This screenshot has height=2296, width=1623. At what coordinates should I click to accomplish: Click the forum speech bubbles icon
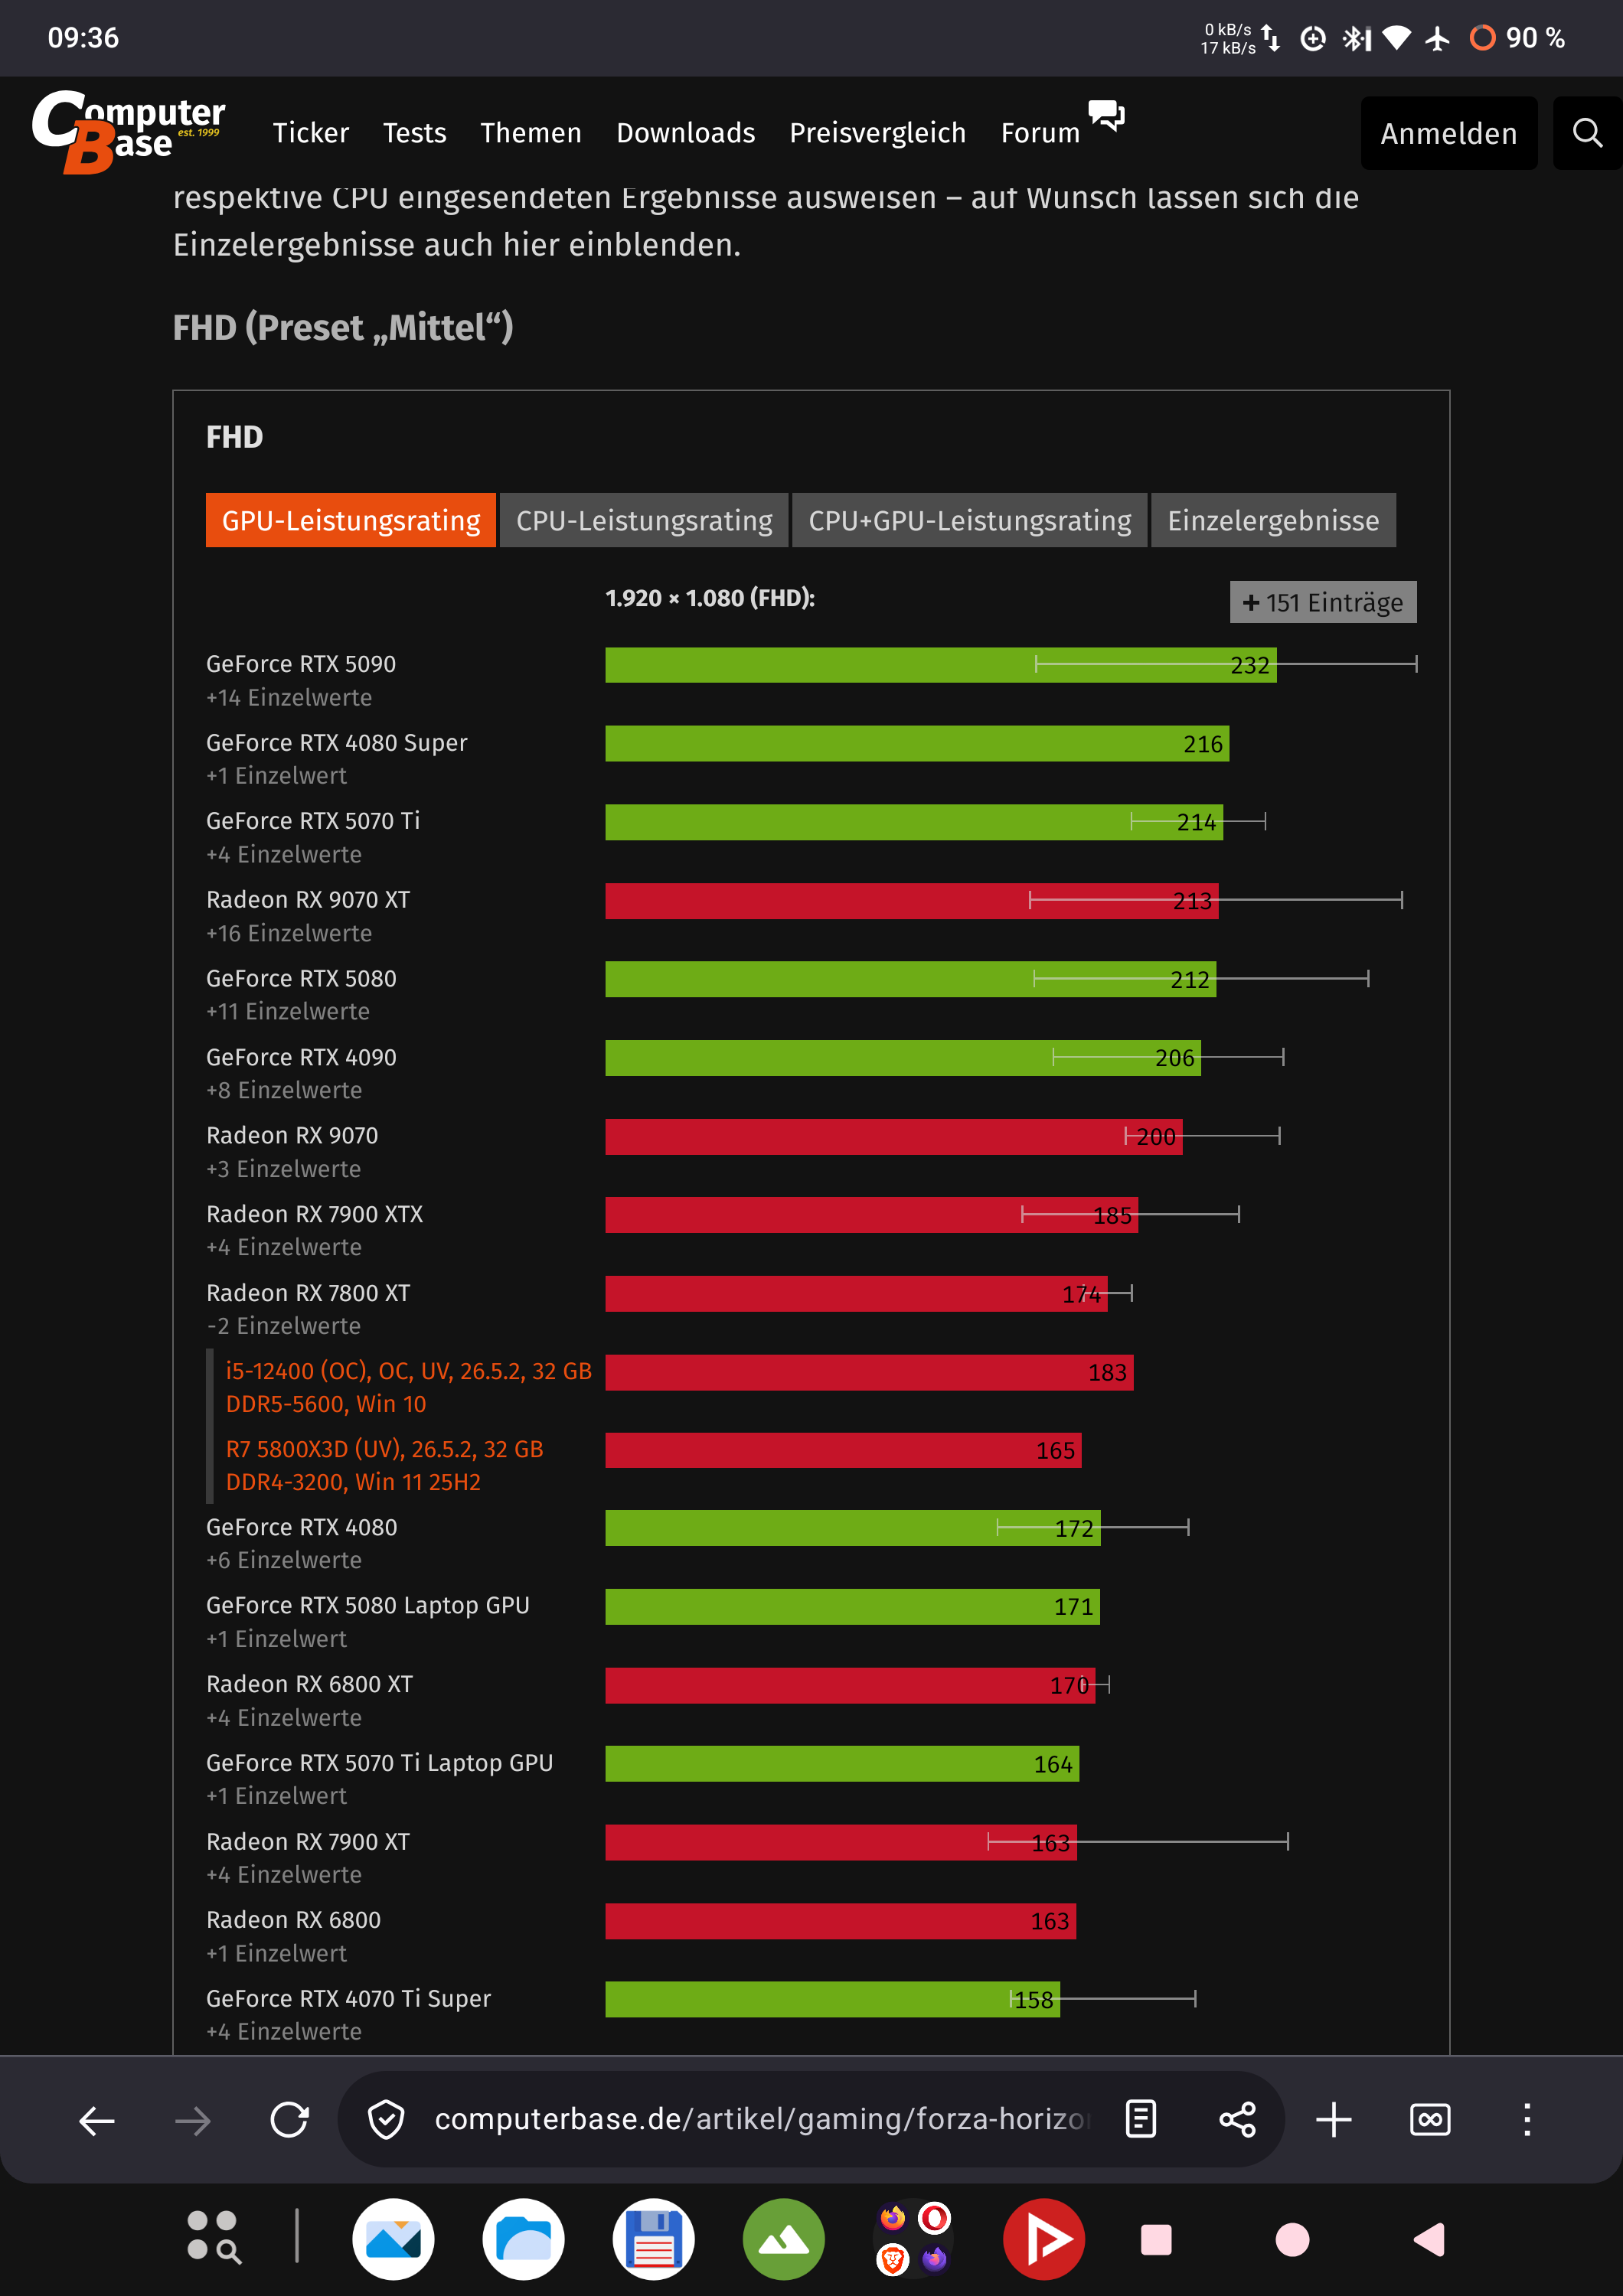click(x=1106, y=115)
